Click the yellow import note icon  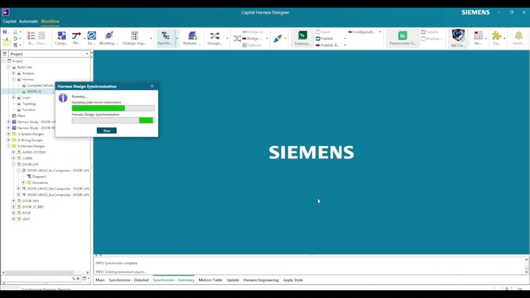(x=6, y=41)
